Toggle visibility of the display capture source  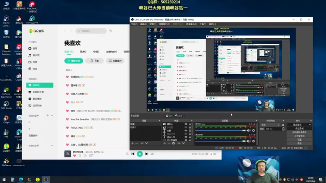tap(186, 140)
